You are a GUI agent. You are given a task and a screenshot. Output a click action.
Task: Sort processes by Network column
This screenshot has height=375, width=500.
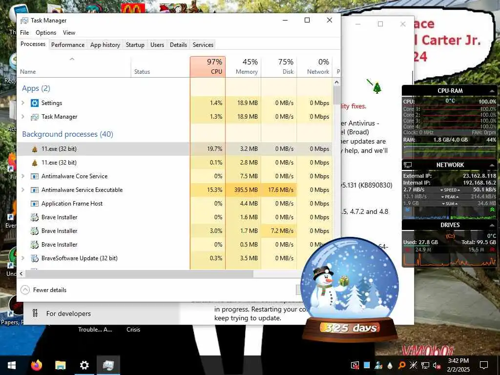pos(314,66)
